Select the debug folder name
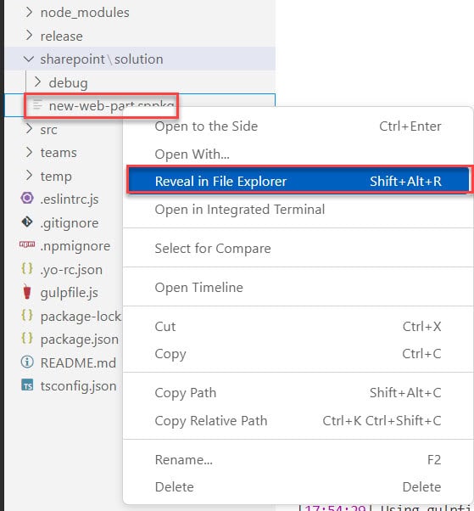Viewport: 474px width, 511px height. [69, 83]
